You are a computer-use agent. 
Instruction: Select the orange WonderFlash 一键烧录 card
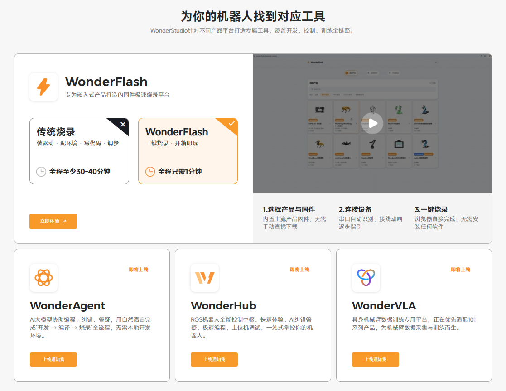tap(188, 151)
